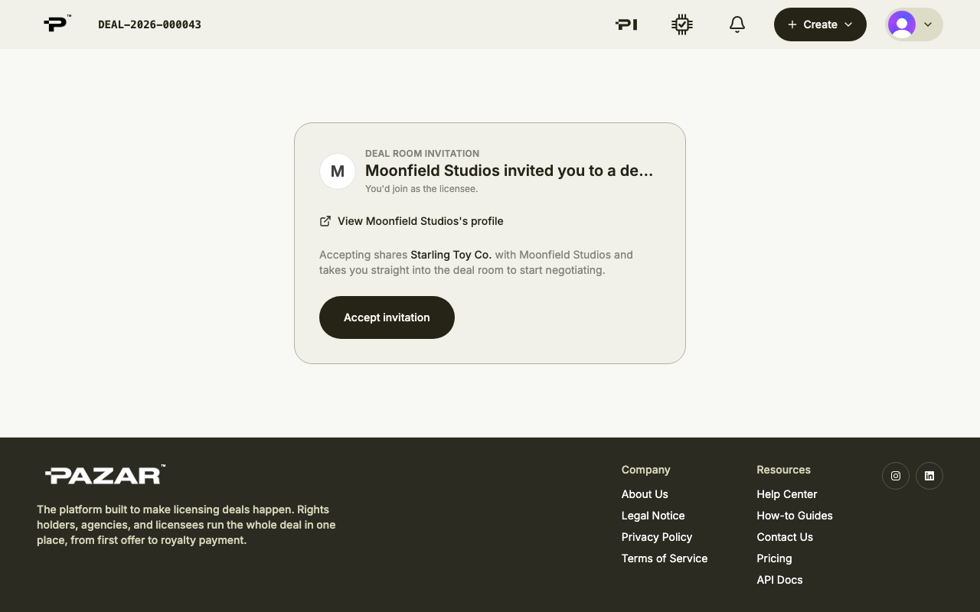Click the 'DEAL ROOM INVITATION' label

click(x=422, y=154)
